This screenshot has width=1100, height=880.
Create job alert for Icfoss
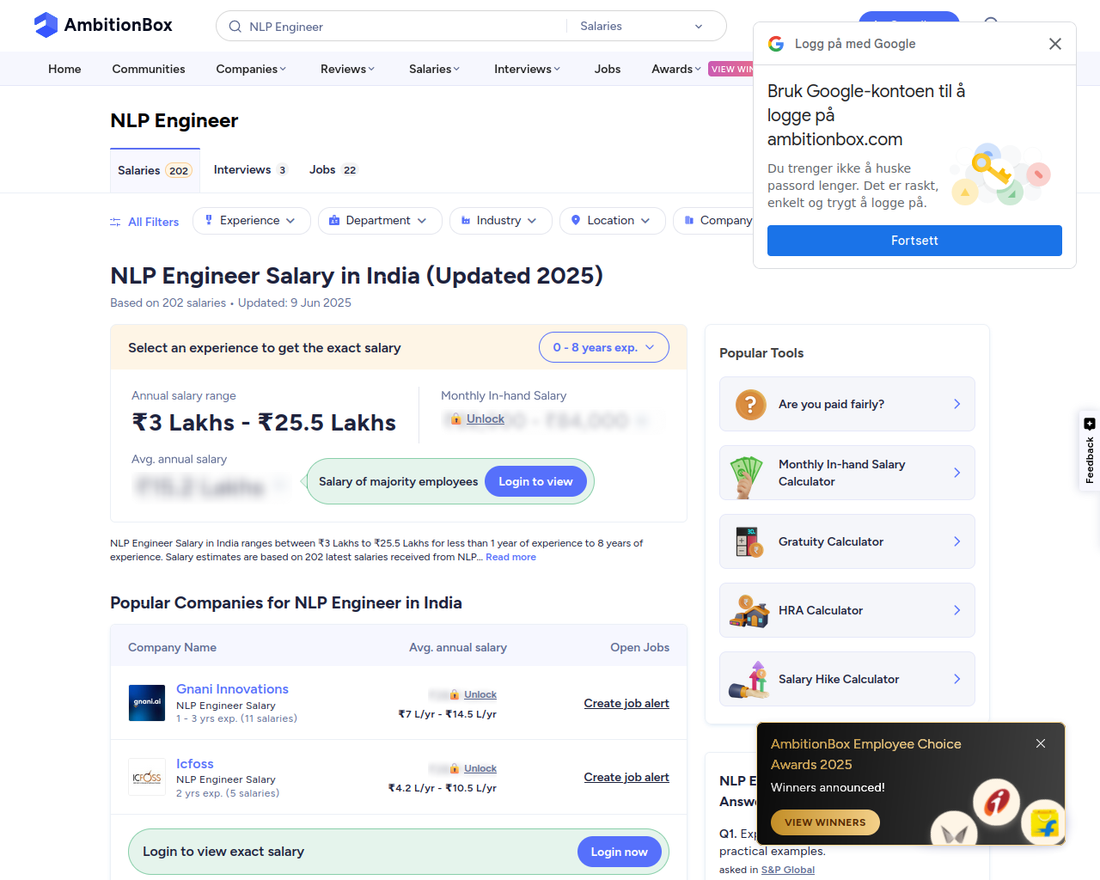[x=626, y=777]
